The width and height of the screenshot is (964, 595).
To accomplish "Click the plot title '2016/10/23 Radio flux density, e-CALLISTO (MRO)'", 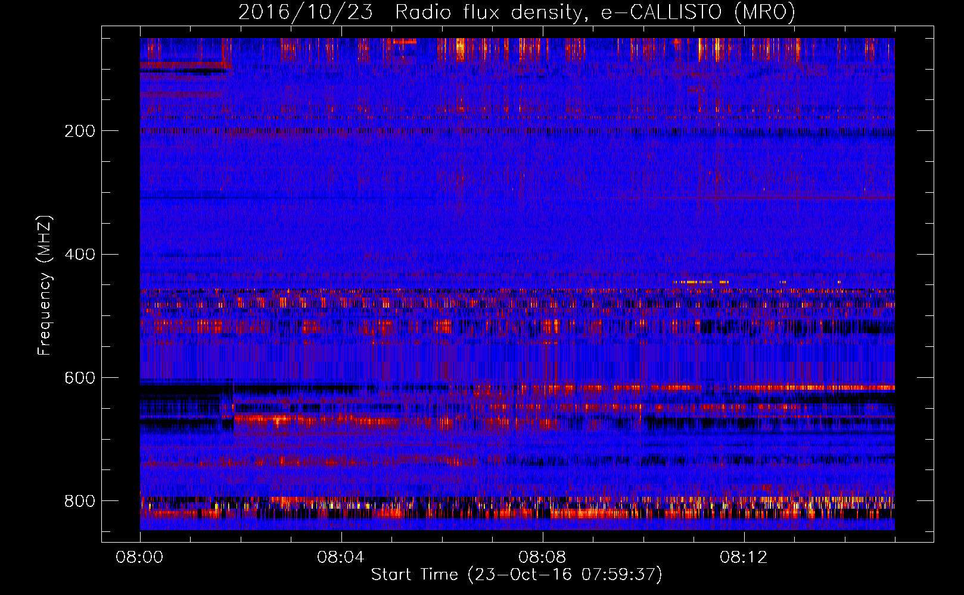I will click(517, 12).
